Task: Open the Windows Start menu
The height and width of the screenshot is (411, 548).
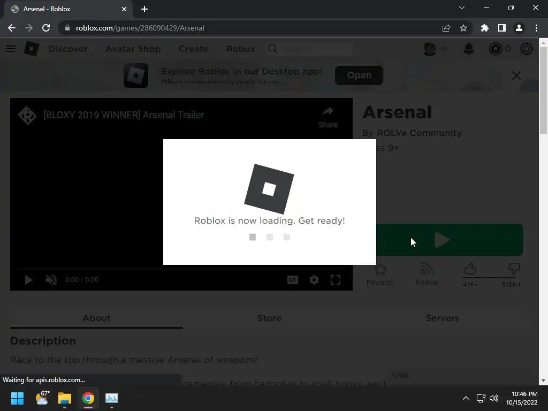Action: [x=17, y=398]
